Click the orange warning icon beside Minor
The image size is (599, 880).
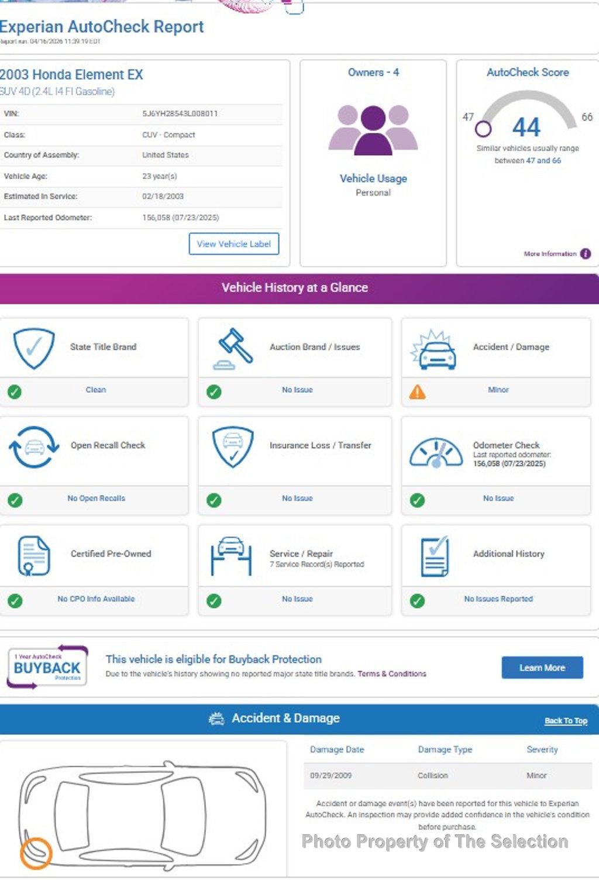(417, 391)
